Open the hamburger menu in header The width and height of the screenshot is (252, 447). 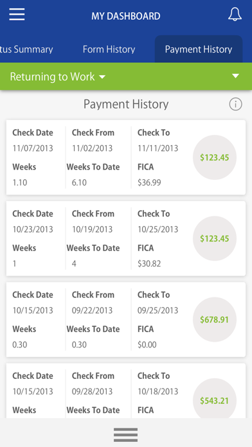pos(17,14)
